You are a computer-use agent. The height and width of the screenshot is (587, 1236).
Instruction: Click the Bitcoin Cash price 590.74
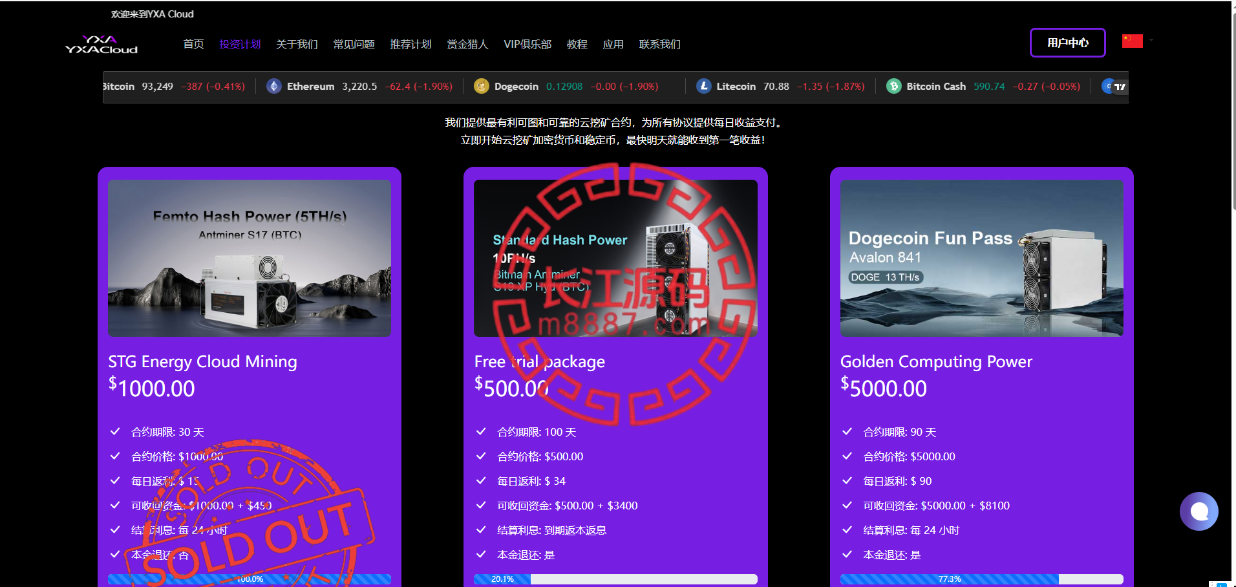point(989,86)
